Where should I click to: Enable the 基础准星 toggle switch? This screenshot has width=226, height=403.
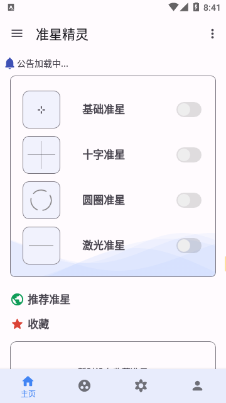tap(189, 110)
